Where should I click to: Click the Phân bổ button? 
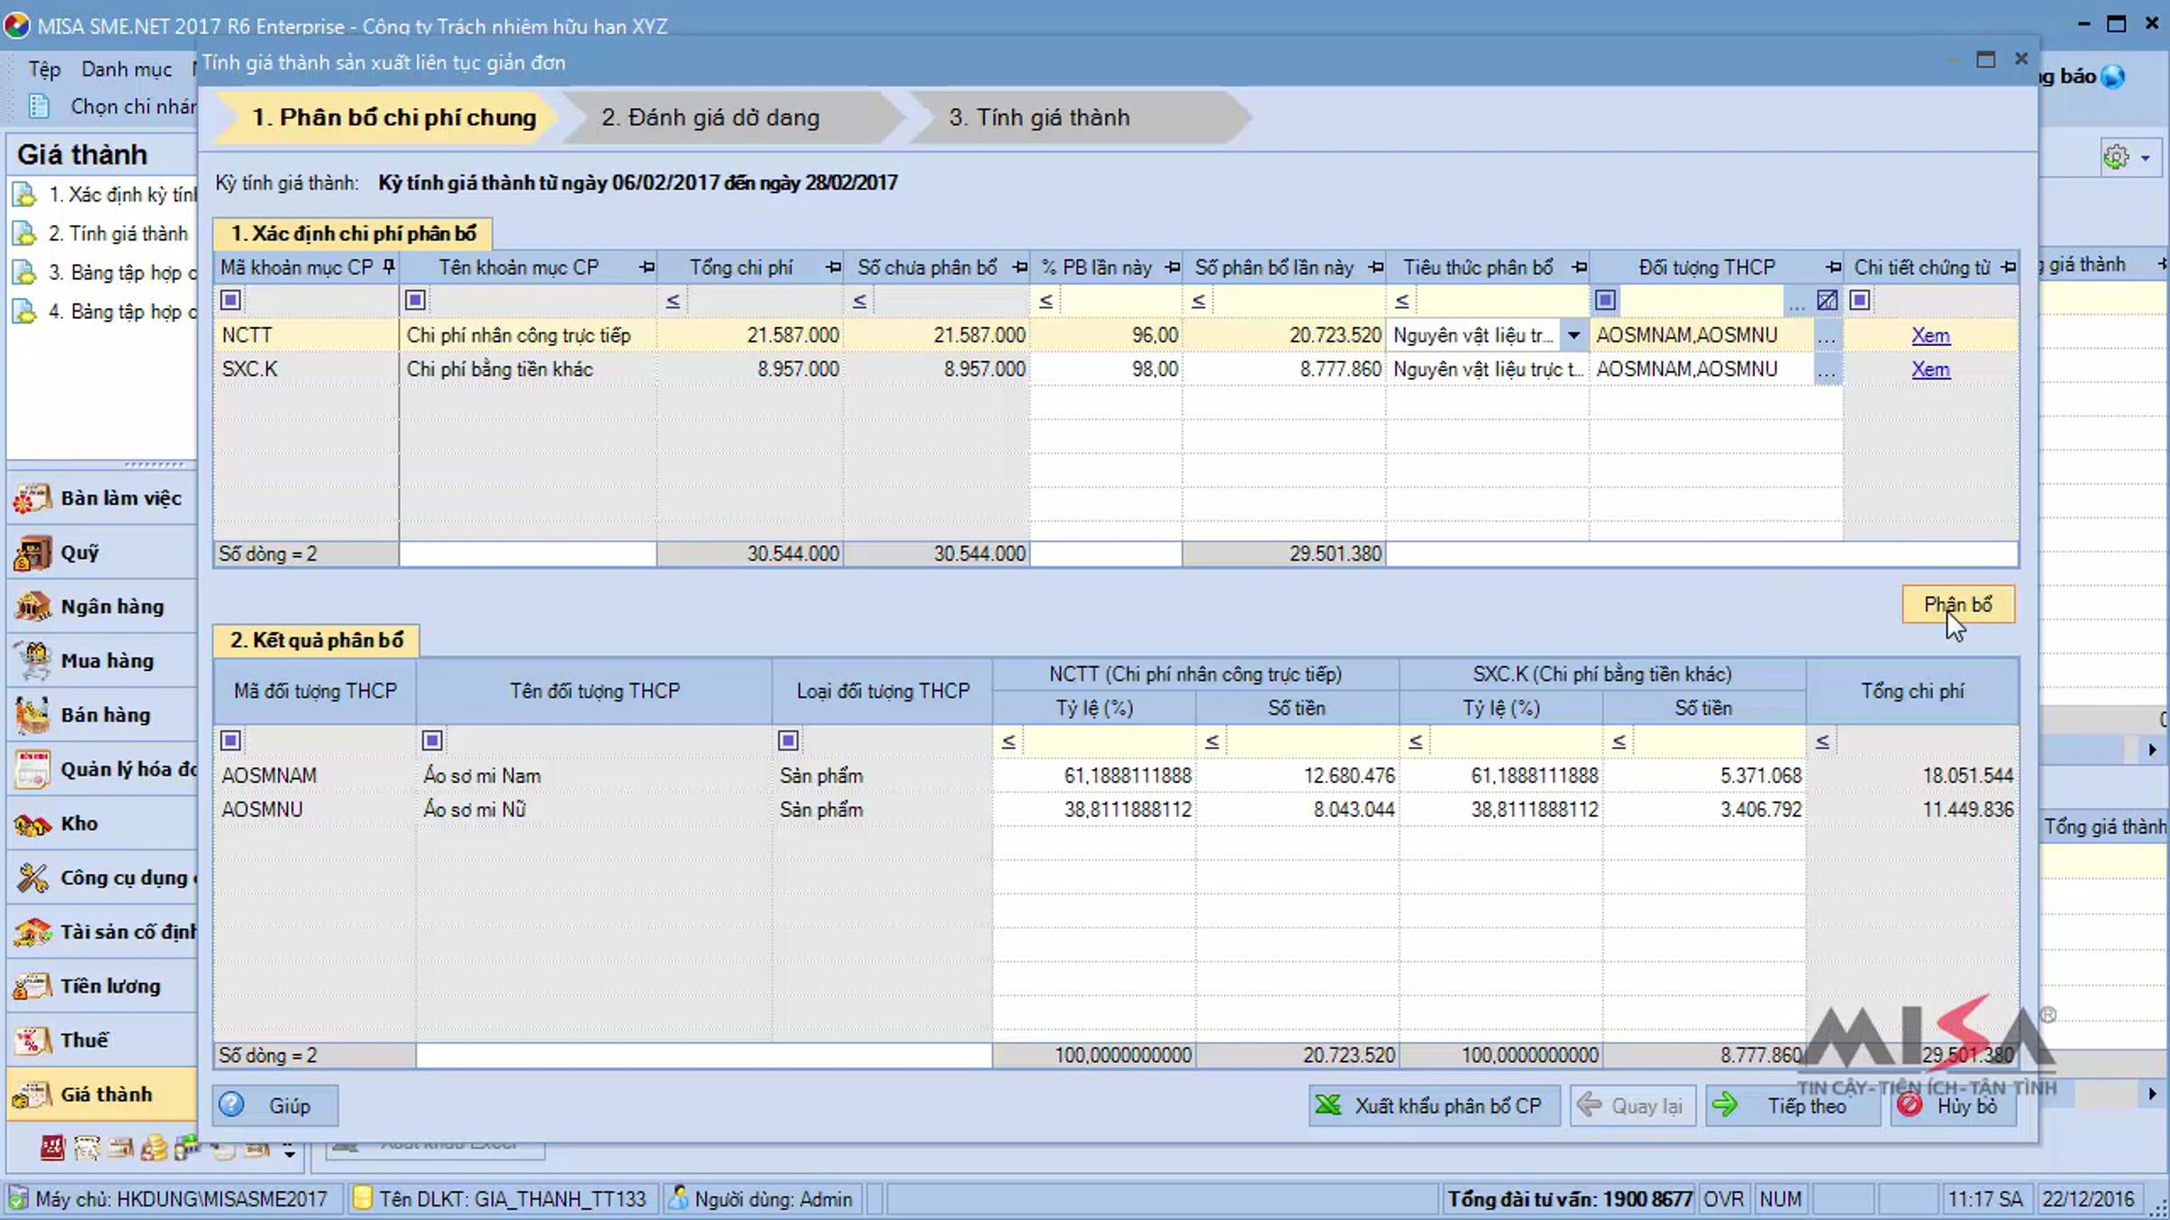pyautogui.click(x=1958, y=605)
